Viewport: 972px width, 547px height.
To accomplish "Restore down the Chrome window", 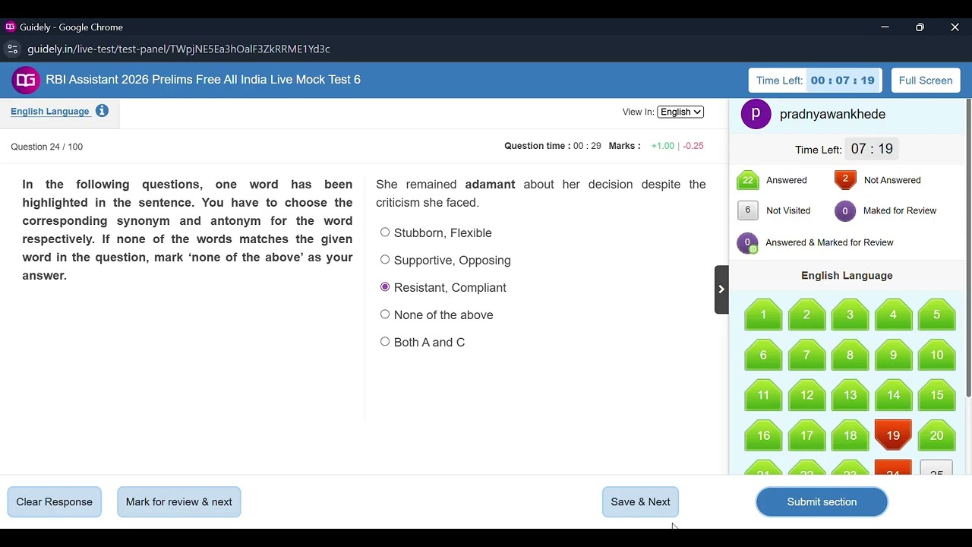I will (x=920, y=27).
